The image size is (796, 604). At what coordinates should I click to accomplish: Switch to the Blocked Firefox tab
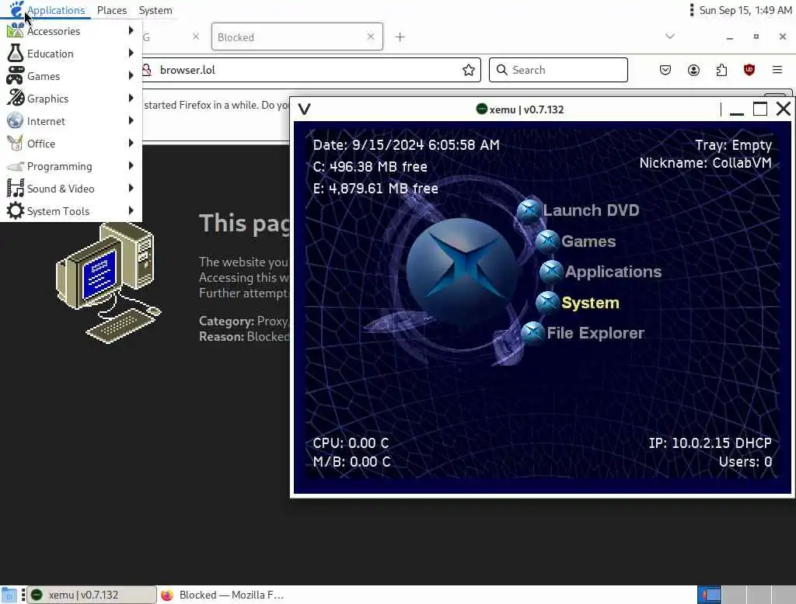pos(297,37)
